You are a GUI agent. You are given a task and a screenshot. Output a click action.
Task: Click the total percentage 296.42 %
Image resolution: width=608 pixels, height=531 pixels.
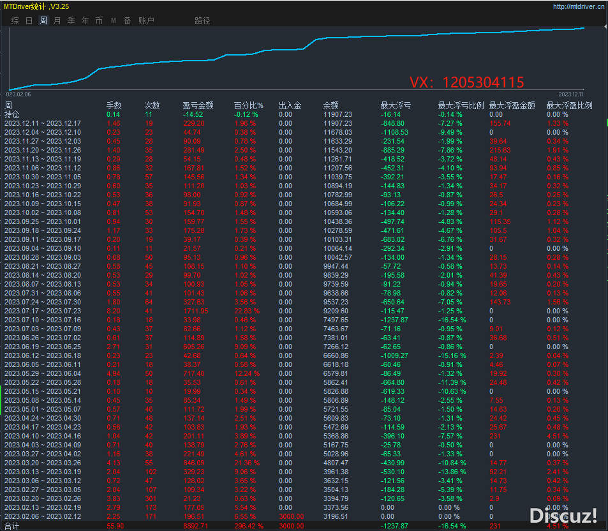coord(249,527)
